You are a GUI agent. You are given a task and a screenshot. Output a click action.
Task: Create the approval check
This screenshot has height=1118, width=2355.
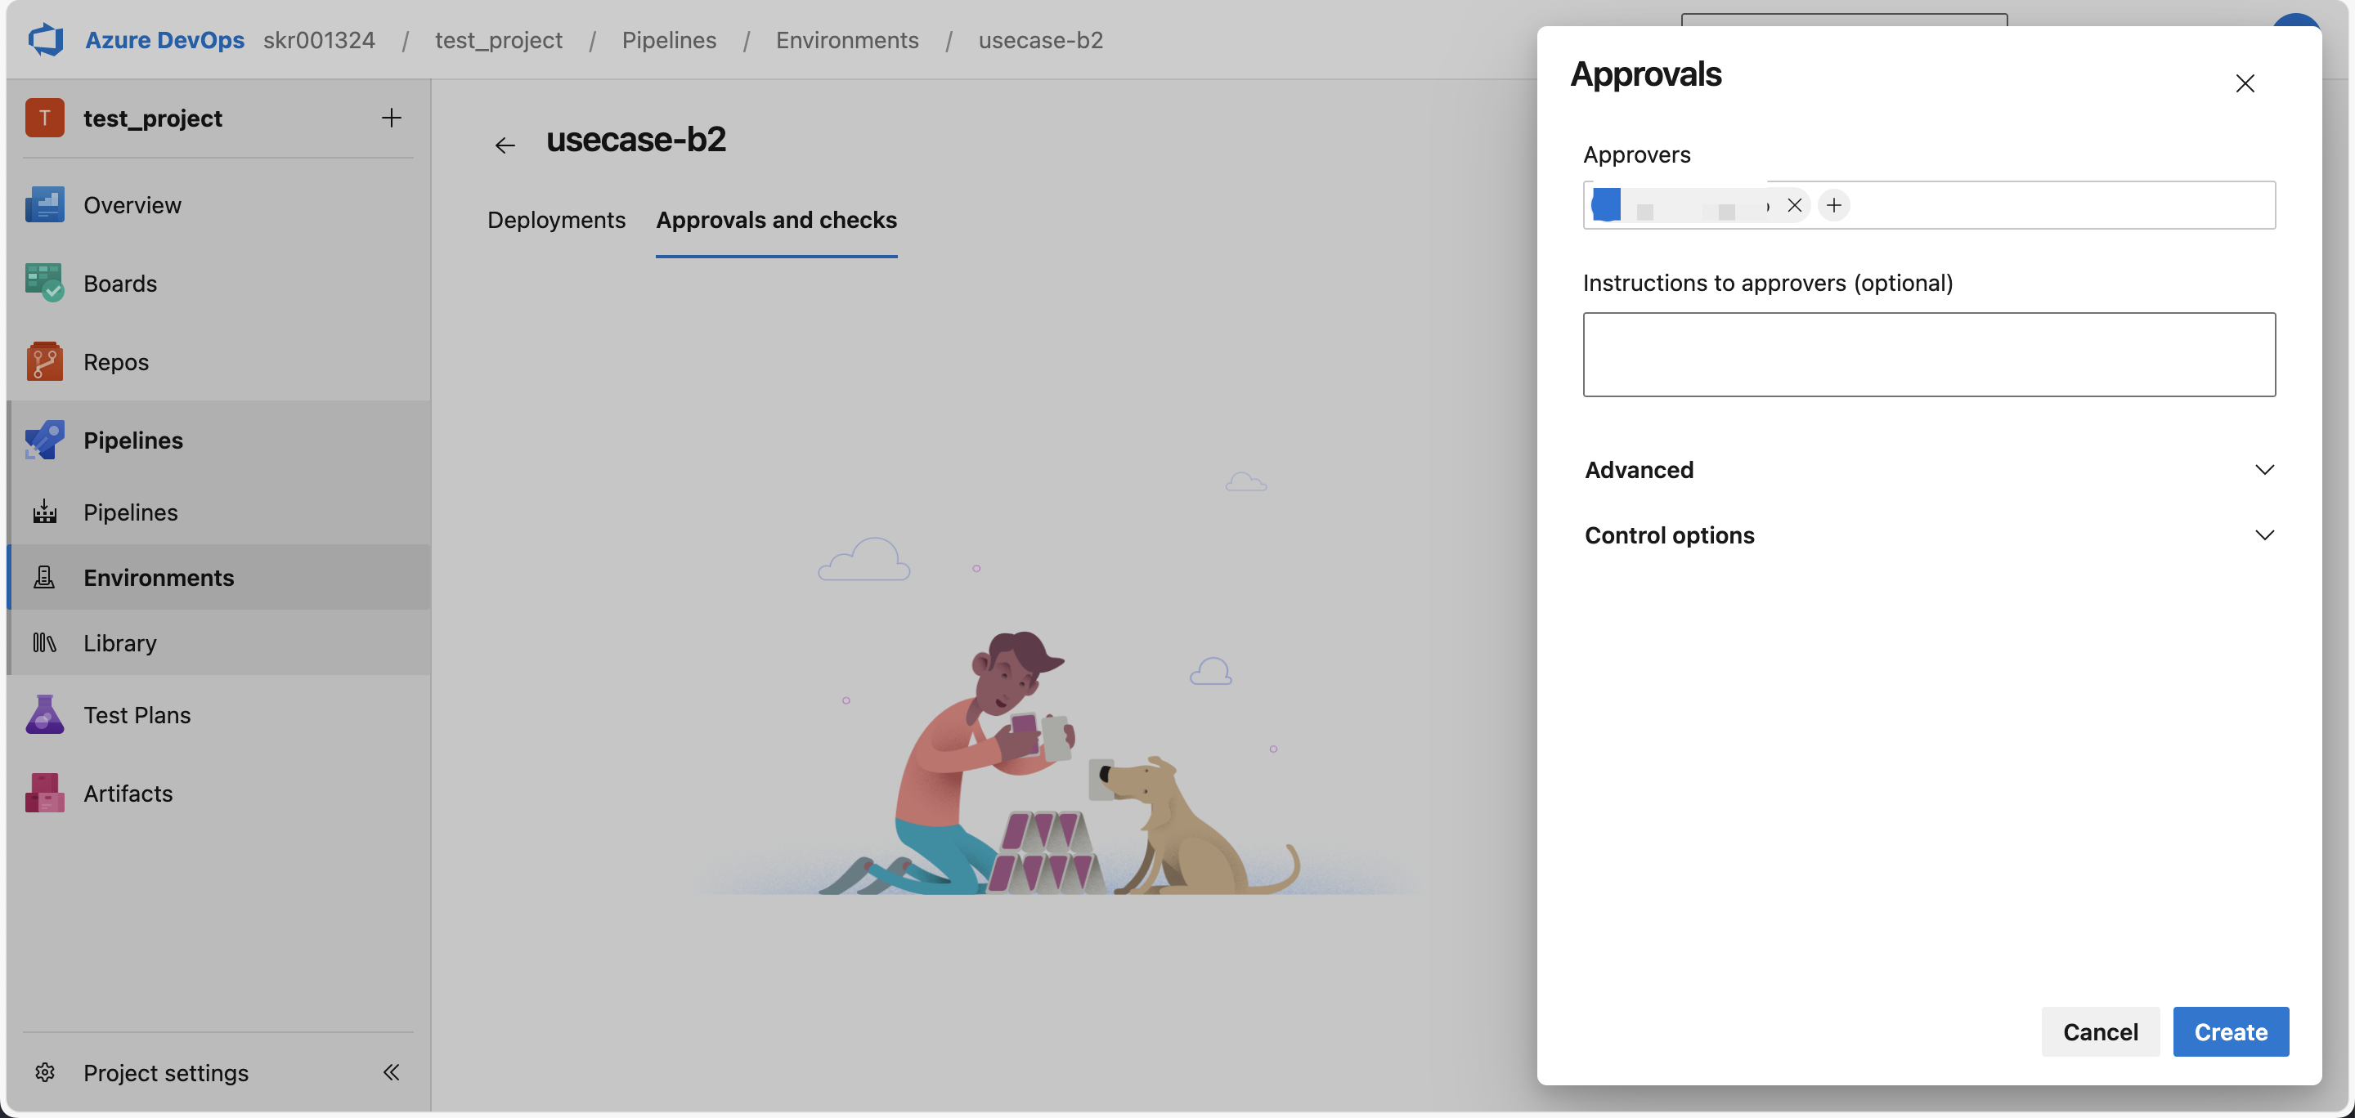point(2231,1031)
